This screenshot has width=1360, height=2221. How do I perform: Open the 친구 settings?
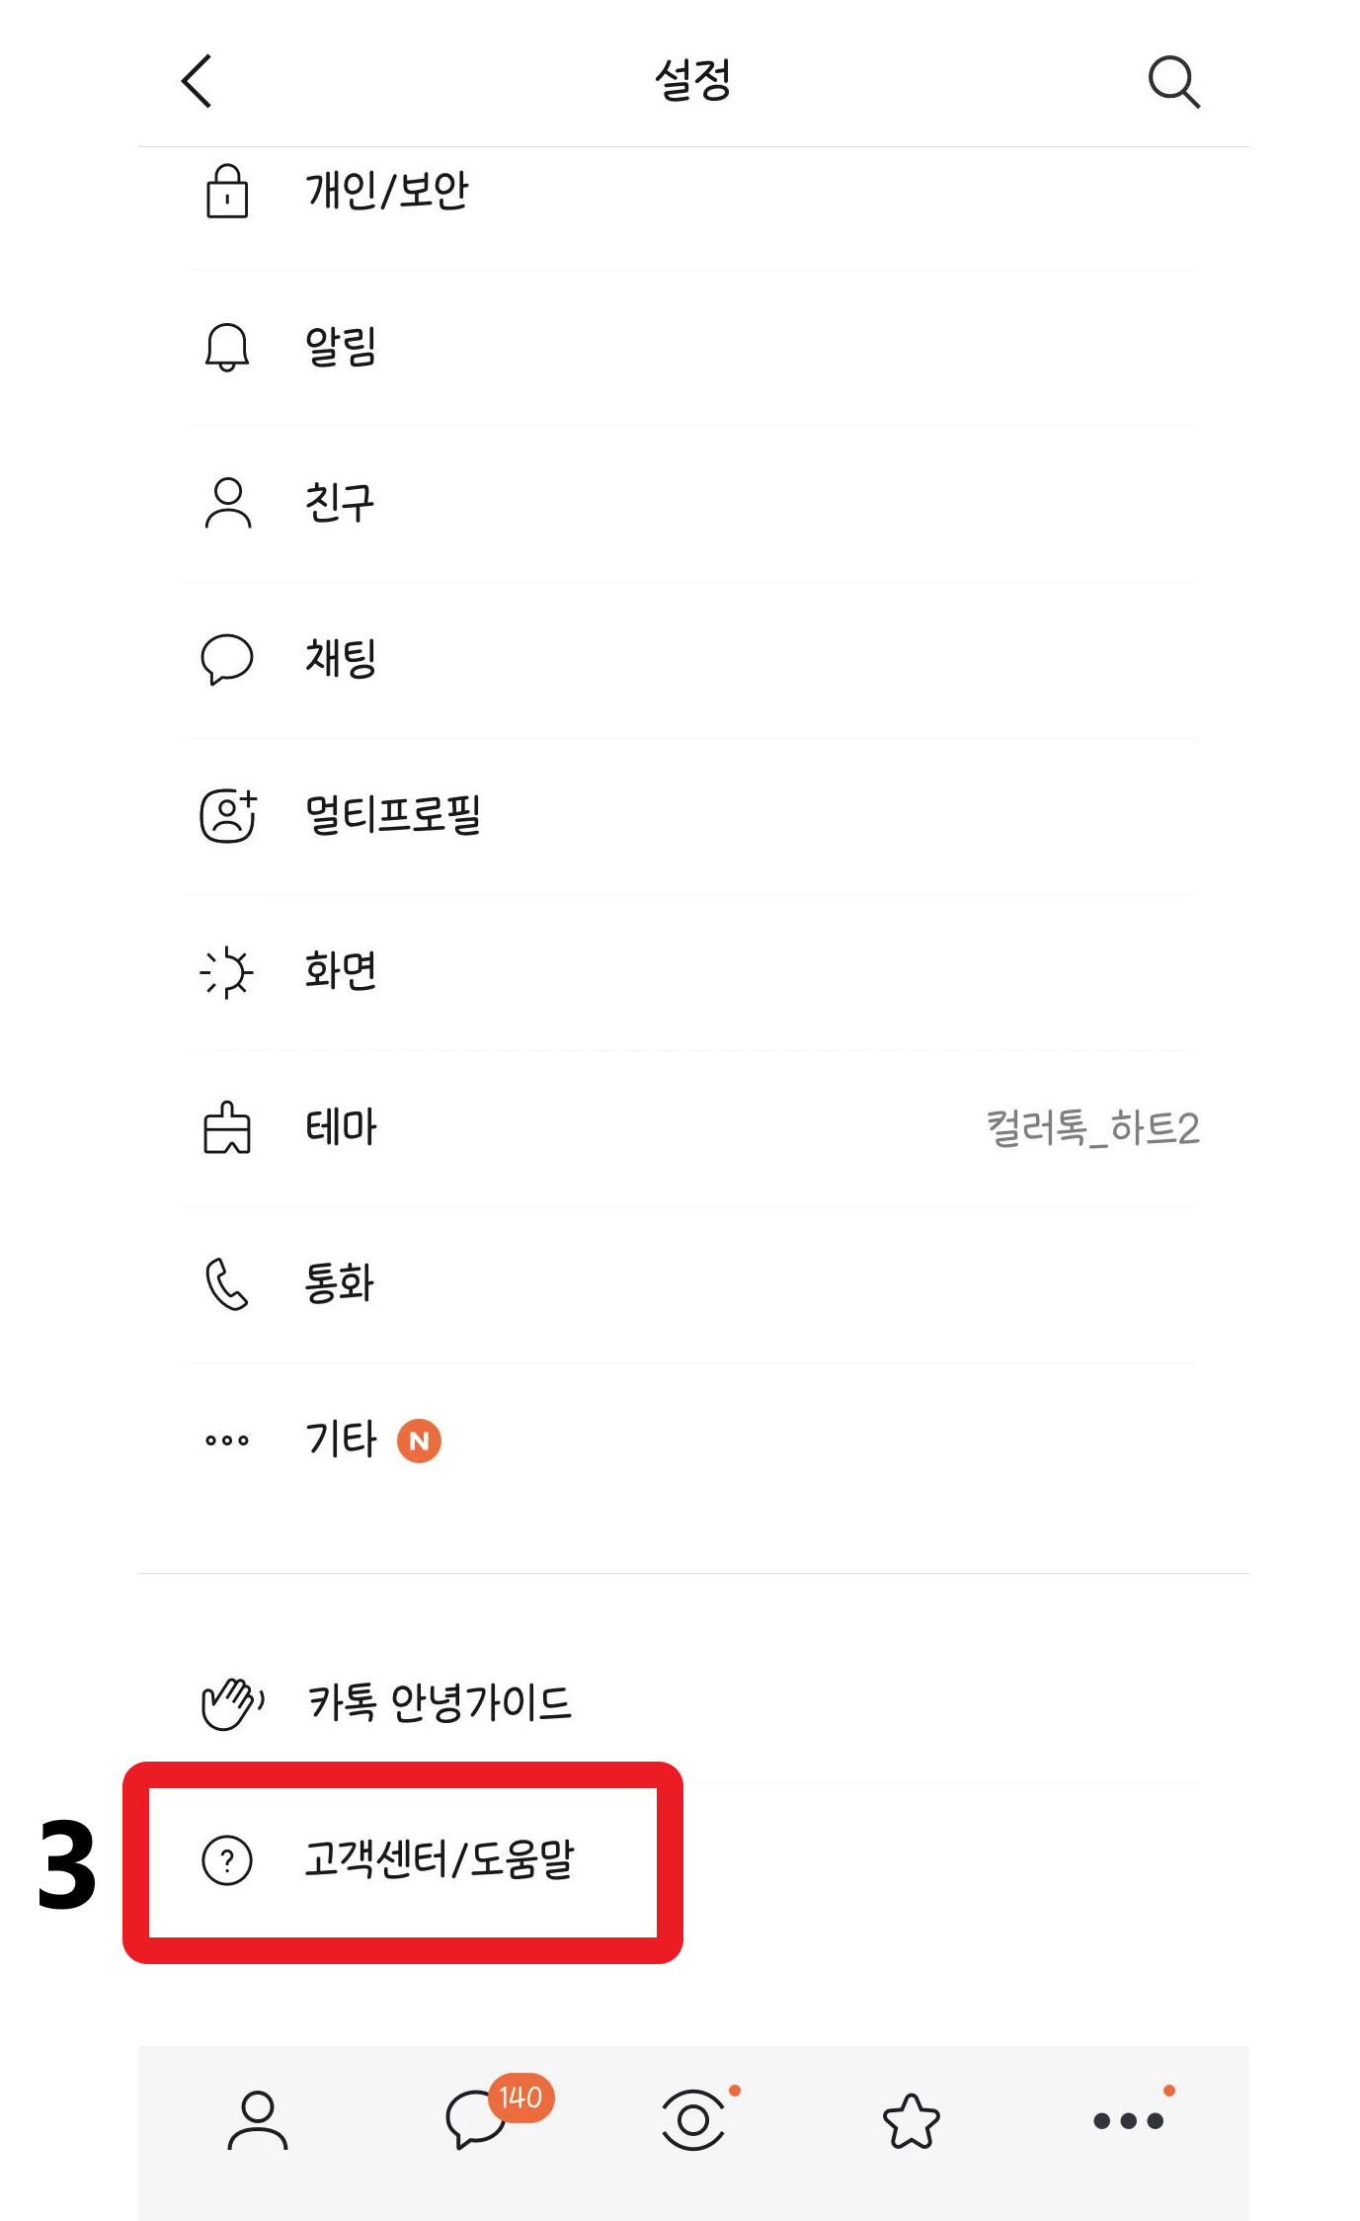340,503
